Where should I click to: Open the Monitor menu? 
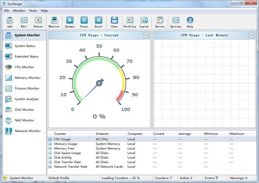[19, 10]
